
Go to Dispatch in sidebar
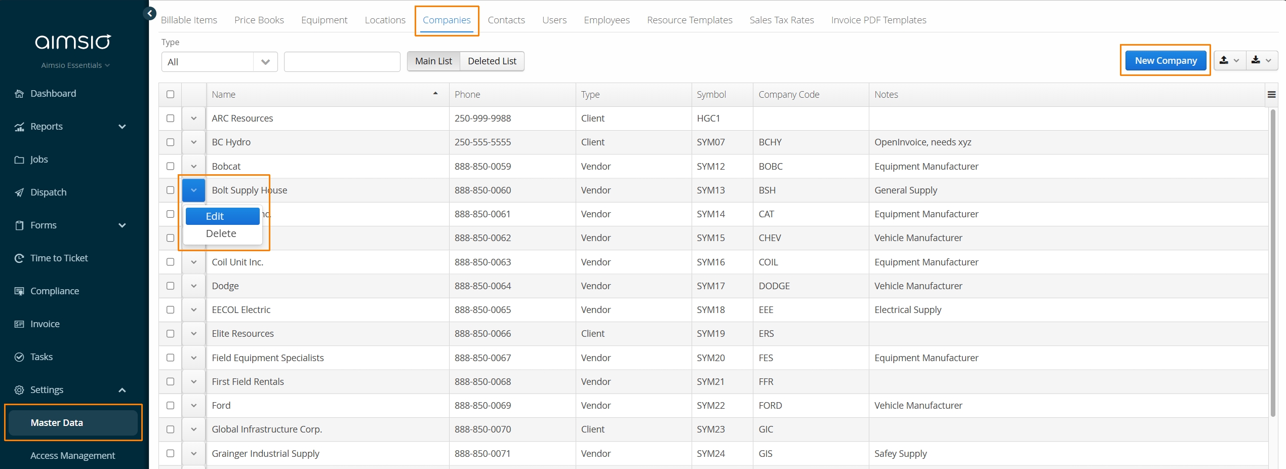[48, 192]
